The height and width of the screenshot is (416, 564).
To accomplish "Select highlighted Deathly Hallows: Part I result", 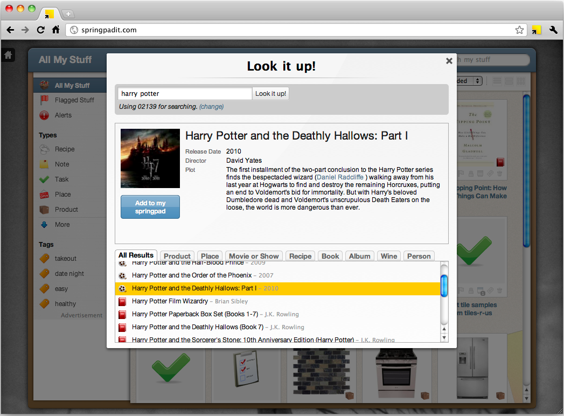I will (x=277, y=289).
